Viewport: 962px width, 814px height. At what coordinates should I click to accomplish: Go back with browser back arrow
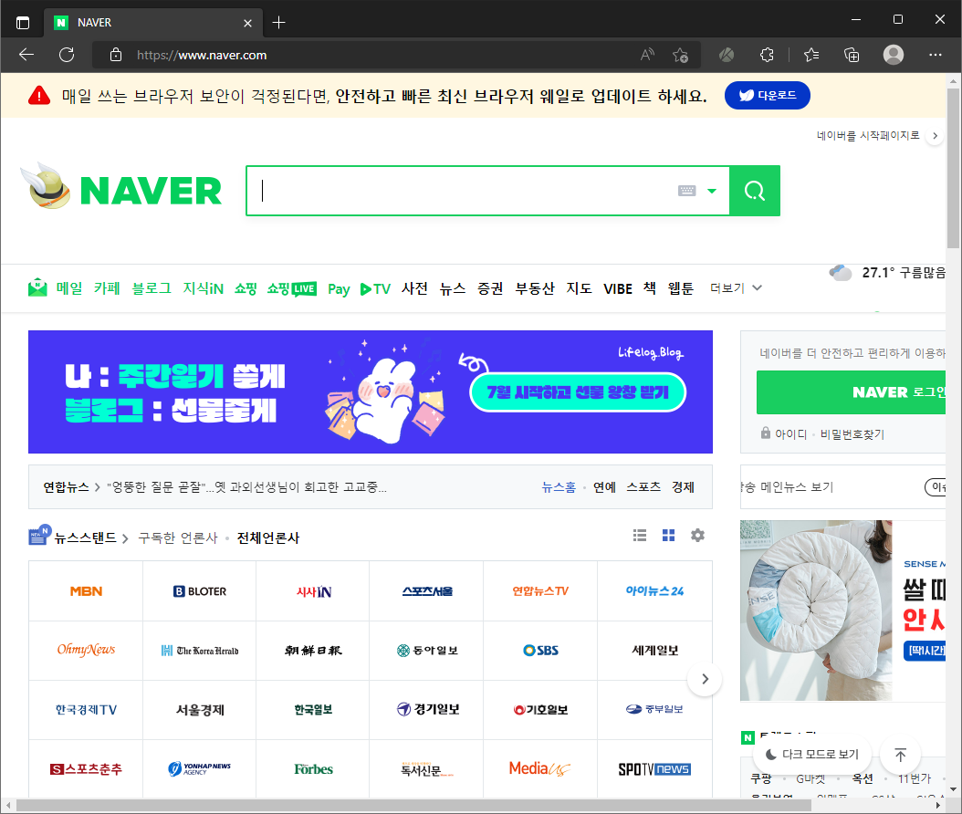point(26,55)
